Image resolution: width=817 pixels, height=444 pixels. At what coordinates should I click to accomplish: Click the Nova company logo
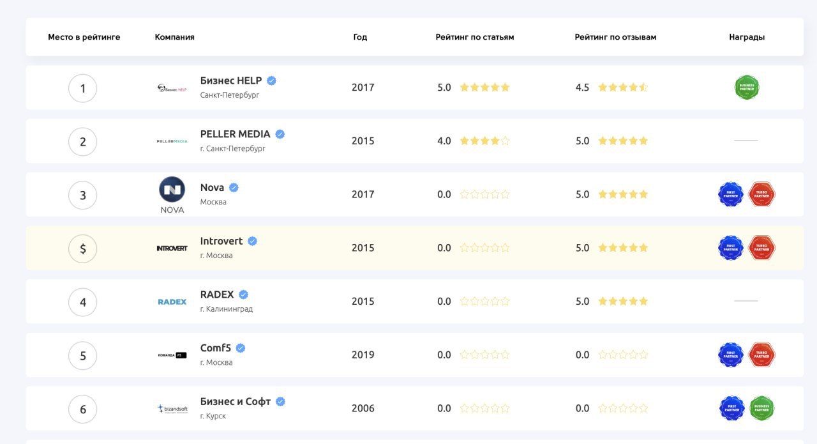point(172,195)
